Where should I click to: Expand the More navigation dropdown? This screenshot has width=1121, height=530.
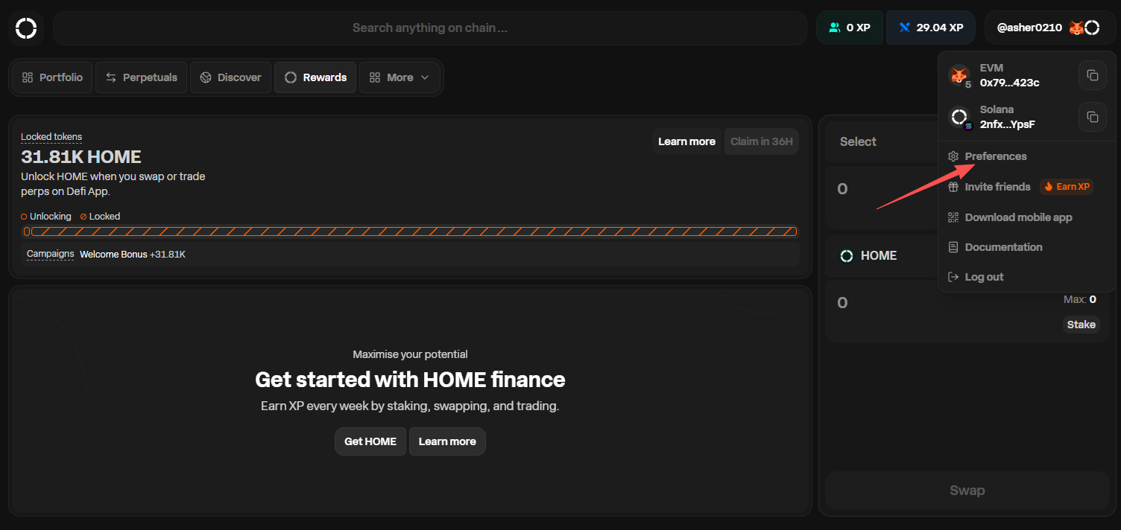(x=400, y=77)
